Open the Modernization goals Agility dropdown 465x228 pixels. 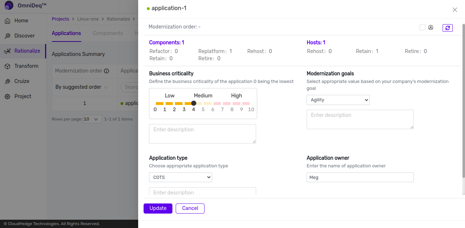[x=338, y=100]
